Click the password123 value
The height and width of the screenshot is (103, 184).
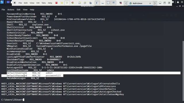(x=53, y=76)
